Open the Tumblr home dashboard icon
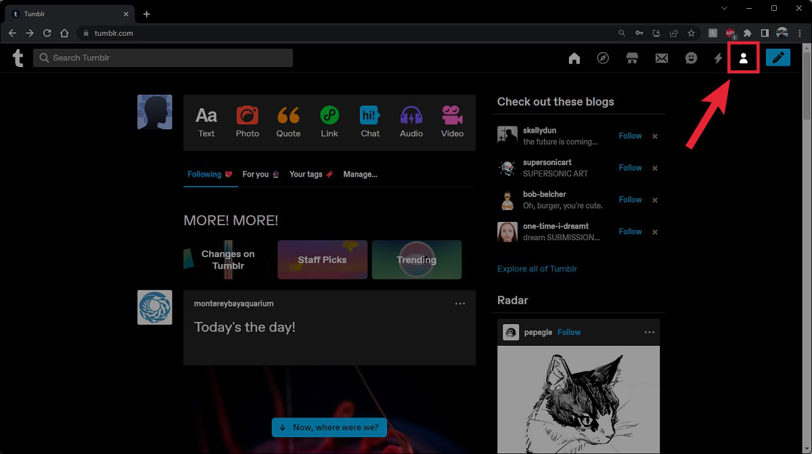The width and height of the screenshot is (812, 454). (574, 58)
